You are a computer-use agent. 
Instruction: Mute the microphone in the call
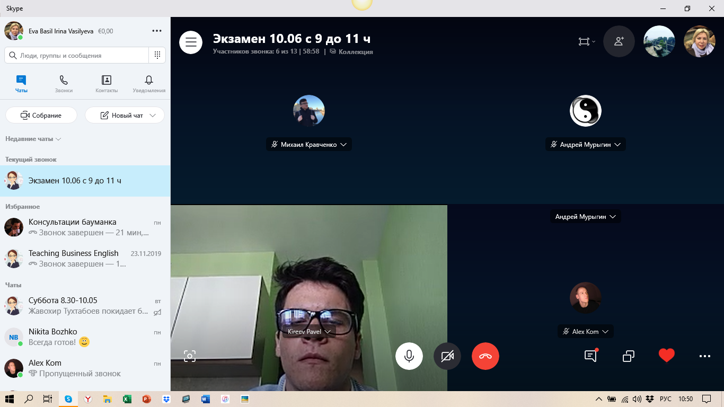point(409,356)
